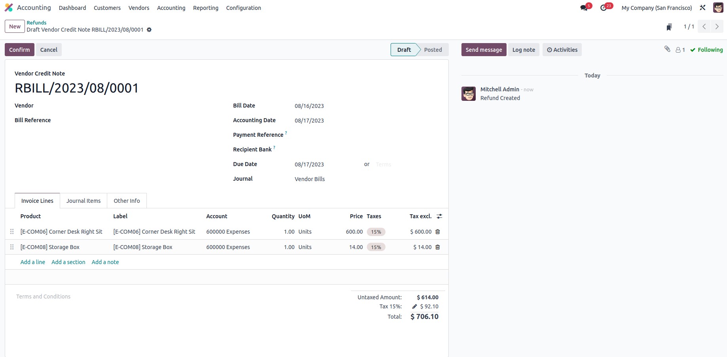Click the Terms and Conditions field
The width and height of the screenshot is (727, 357).
(43, 297)
